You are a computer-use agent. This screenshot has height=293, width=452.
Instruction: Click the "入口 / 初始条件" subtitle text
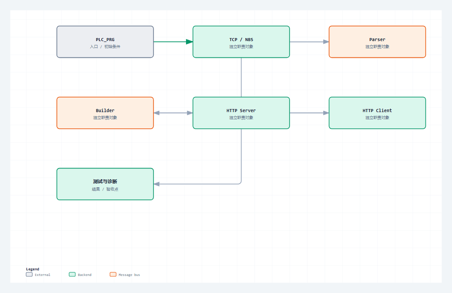105,47
